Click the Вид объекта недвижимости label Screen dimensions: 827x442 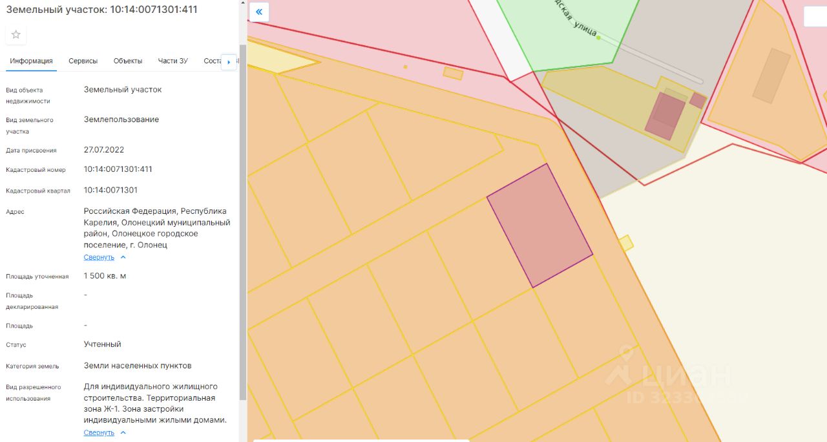pyautogui.click(x=28, y=96)
